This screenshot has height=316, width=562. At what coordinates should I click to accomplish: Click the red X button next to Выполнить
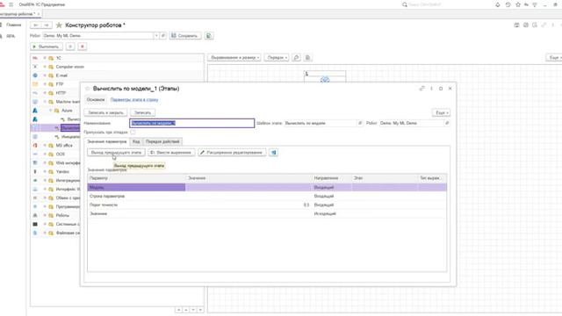pos(83,47)
